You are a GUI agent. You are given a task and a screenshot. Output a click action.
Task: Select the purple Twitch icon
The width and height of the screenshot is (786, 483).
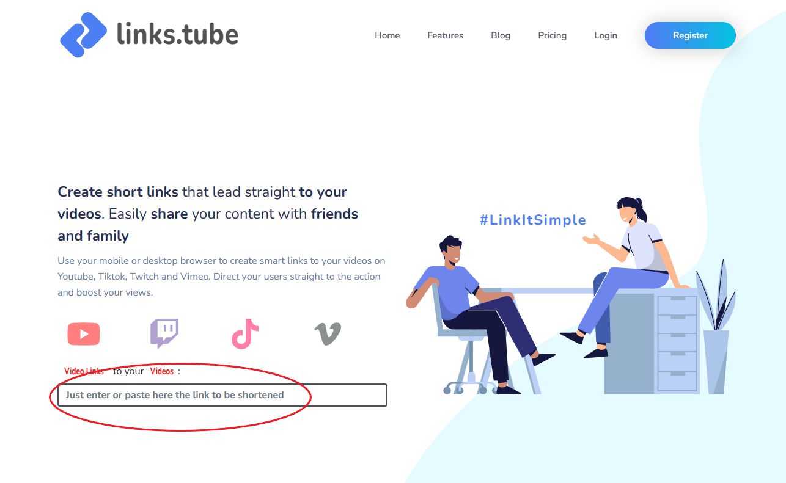tap(164, 333)
